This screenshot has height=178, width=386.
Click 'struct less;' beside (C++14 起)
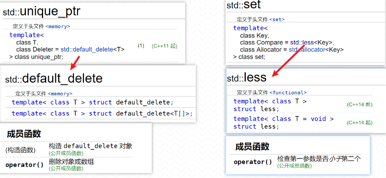[256, 126]
